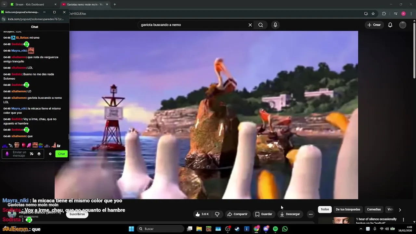This screenshot has width=416, height=234.
Task: Click the Guardar button
Action: click(264, 214)
